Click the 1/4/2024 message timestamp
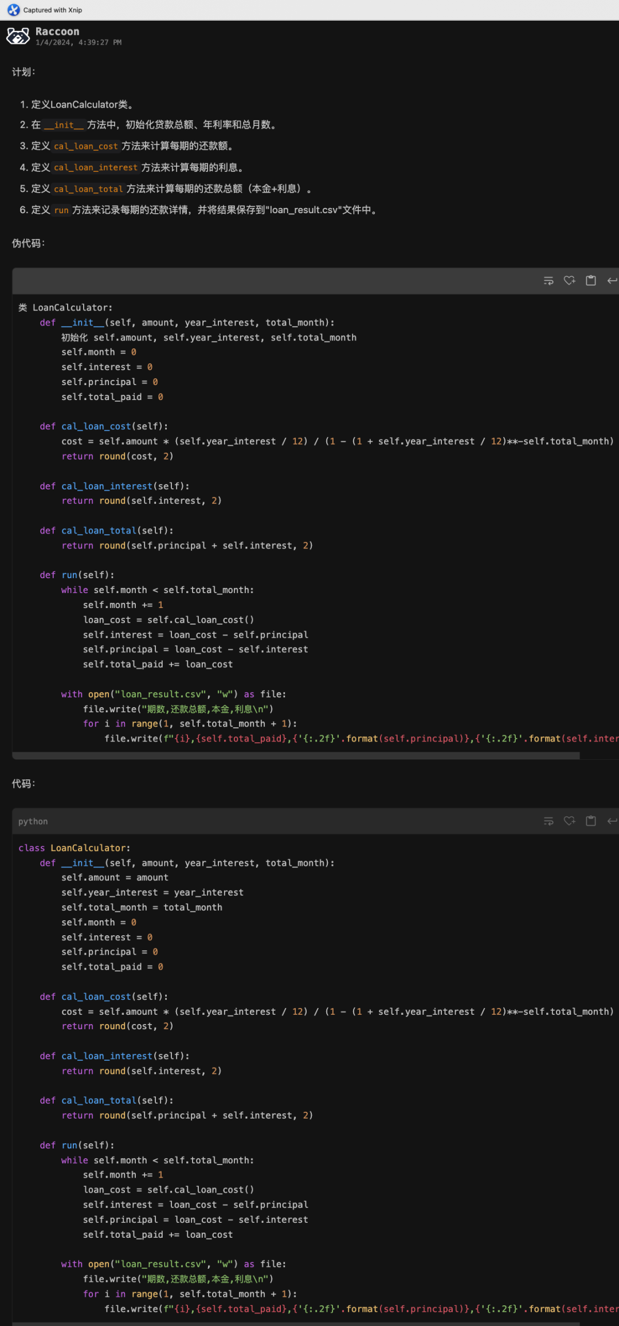The image size is (619, 1326). tap(78, 42)
